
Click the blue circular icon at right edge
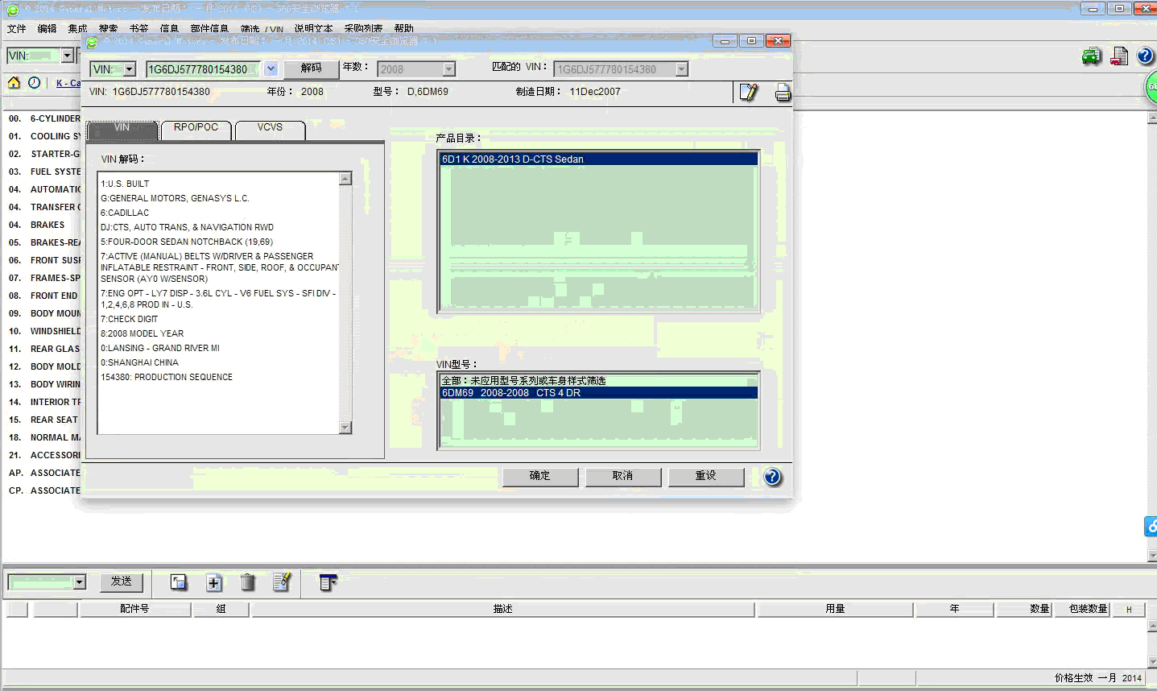click(x=1151, y=527)
